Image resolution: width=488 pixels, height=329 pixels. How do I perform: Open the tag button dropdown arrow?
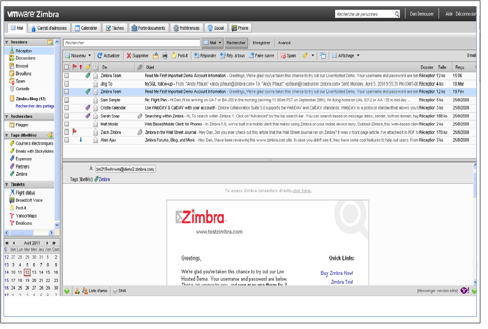[313, 56]
